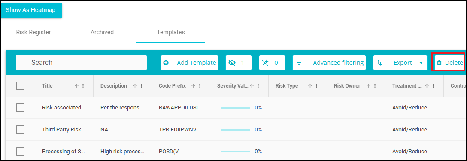Expand the Export dropdown arrow
The height and width of the screenshot is (161, 467).
[x=421, y=63]
